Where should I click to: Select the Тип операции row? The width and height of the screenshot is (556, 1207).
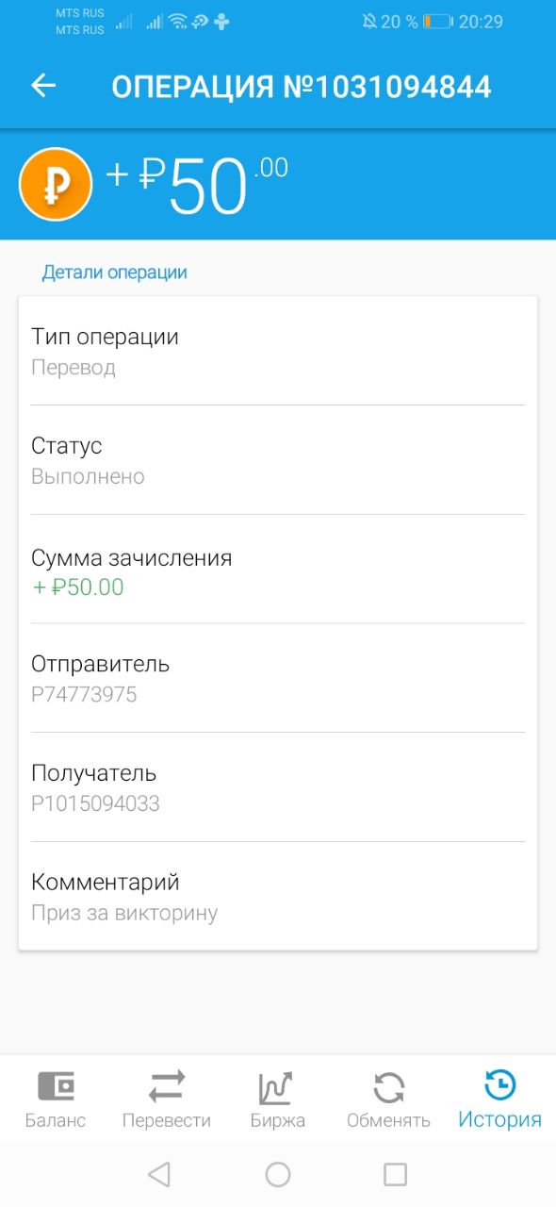pyautogui.click(x=278, y=351)
